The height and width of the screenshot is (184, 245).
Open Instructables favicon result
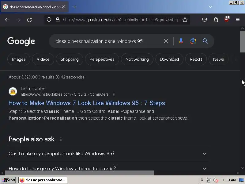13,91
